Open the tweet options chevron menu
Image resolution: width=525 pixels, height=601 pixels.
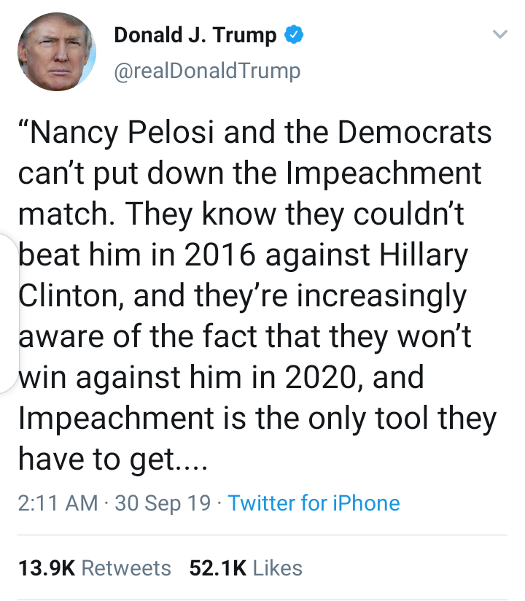click(499, 34)
